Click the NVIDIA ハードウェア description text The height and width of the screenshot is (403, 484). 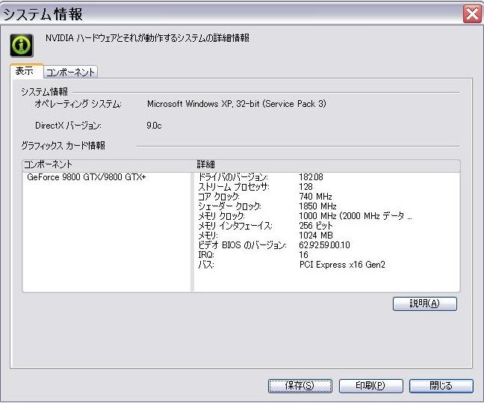[x=147, y=38]
